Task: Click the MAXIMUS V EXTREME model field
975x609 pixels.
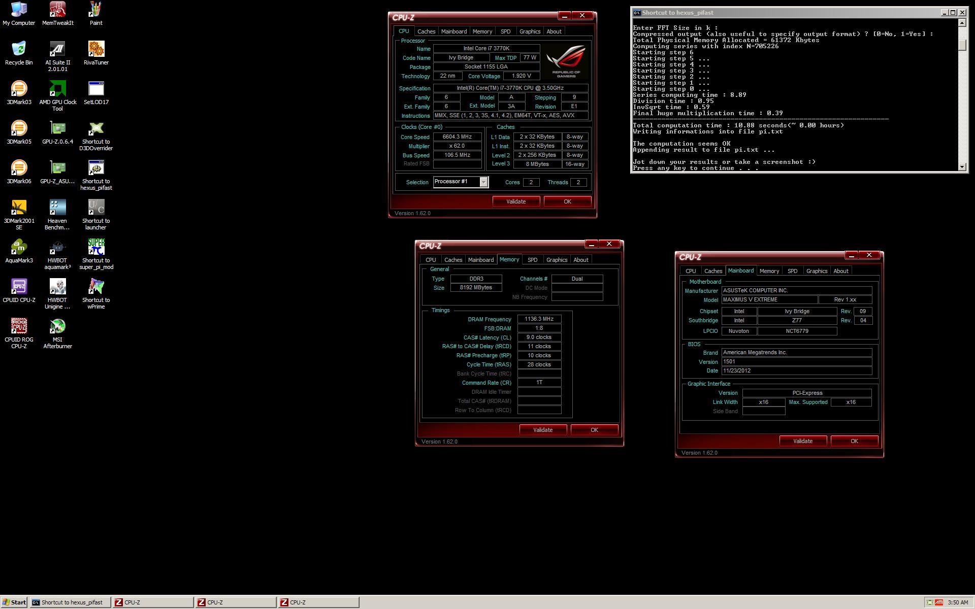Action: 769,300
